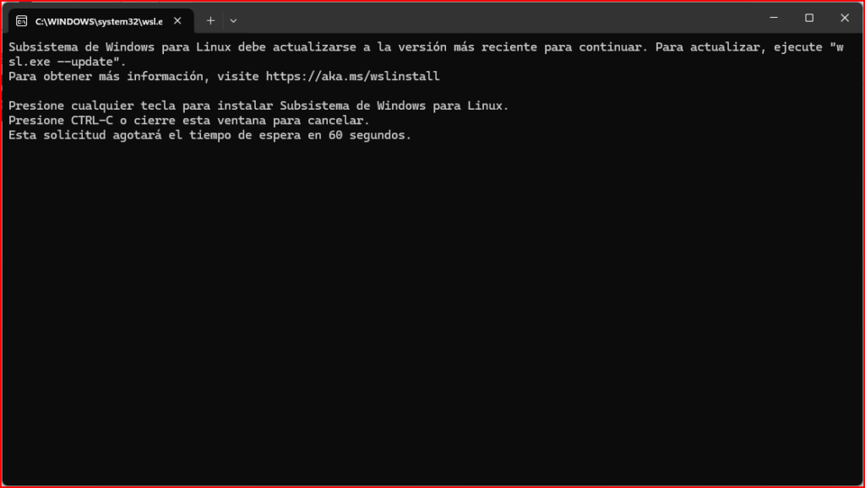Open a new tab with the plus button

(x=210, y=20)
